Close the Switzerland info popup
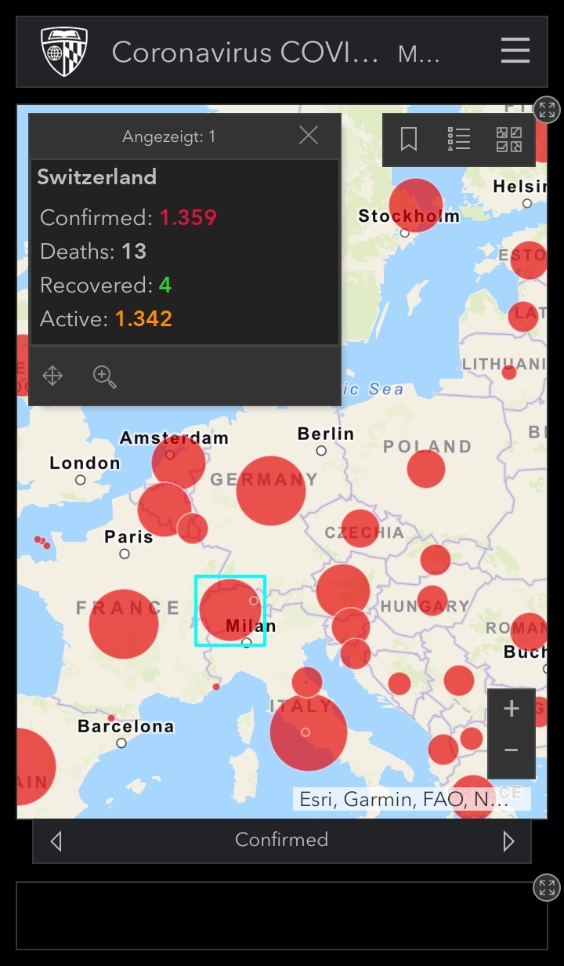 point(309,136)
